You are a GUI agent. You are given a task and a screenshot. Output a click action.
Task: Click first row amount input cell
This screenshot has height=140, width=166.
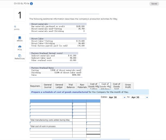[79, 104]
